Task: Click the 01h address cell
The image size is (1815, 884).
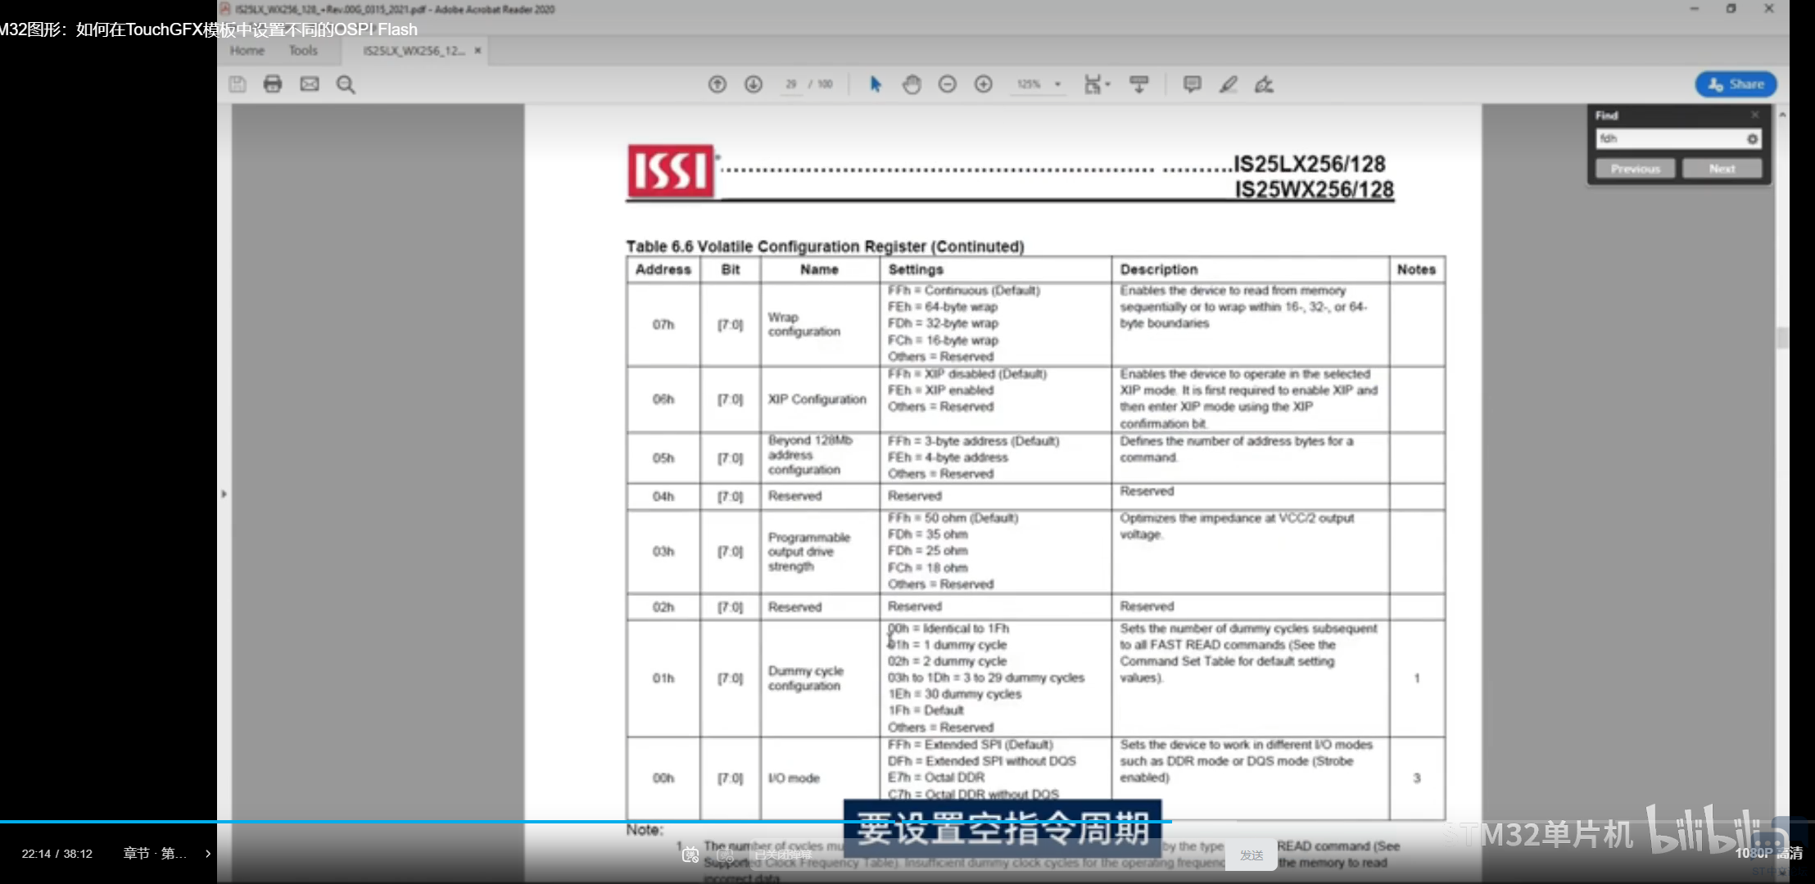Action: pos(663,679)
